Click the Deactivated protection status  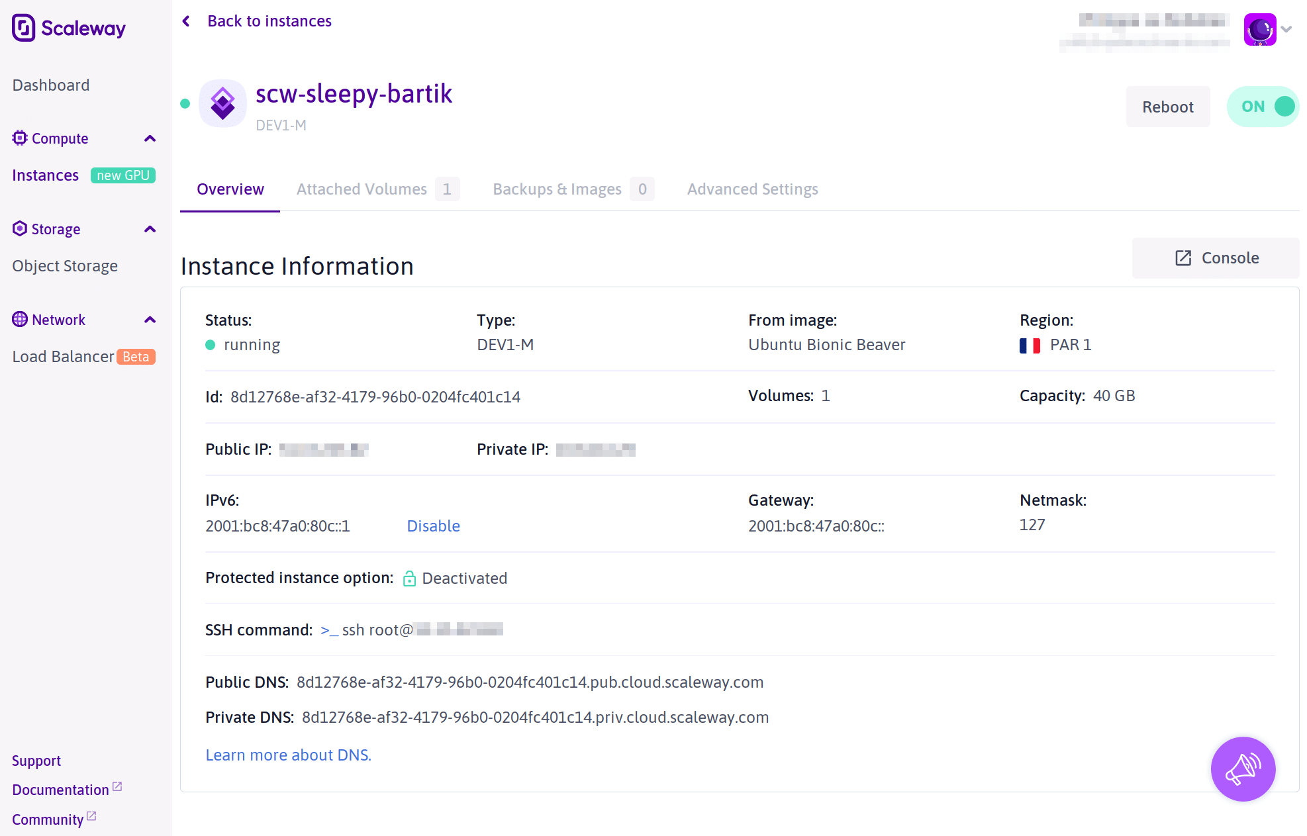pos(464,579)
